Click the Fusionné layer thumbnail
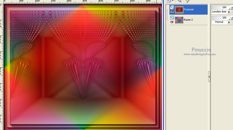This screenshot has height=130, width=233. tap(179, 10)
